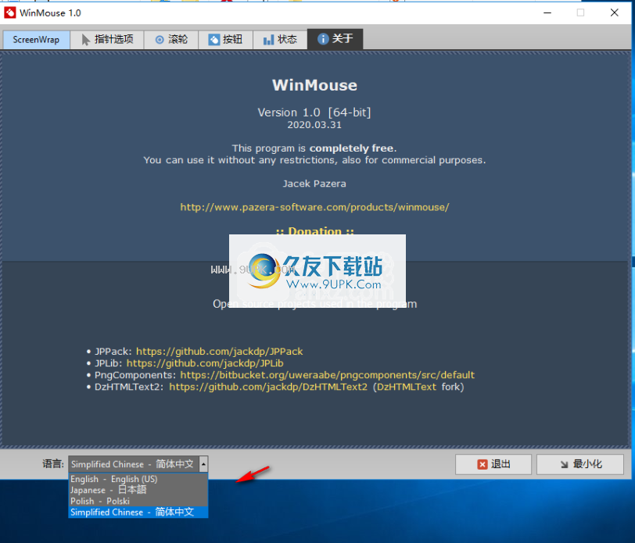Image resolution: width=635 pixels, height=543 pixels.
Task: Click the "without any restrictions" text line
Action: point(314,160)
